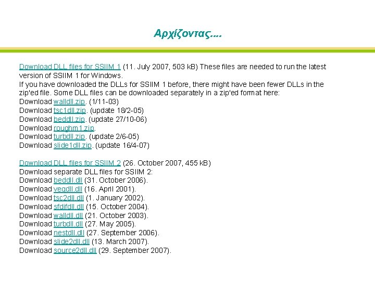Click text 'version of SSIIM 1 for Windows.'

click(71, 76)
